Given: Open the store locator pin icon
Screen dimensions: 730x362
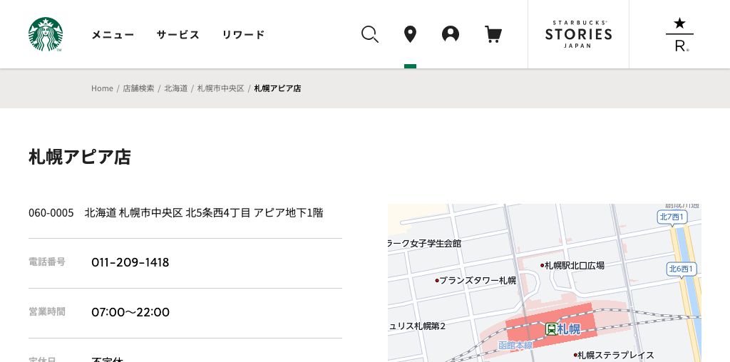Looking at the screenshot, I should click(410, 34).
